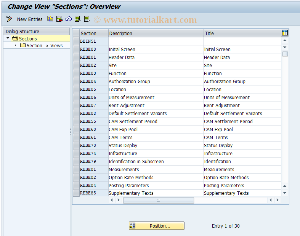Click the Delete row icon
The height and width of the screenshot is (236, 300).
tap(59, 19)
